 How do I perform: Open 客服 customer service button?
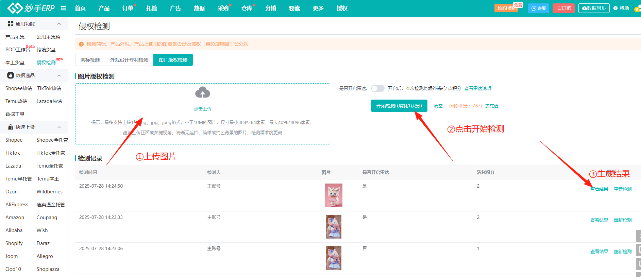click(x=539, y=8)
